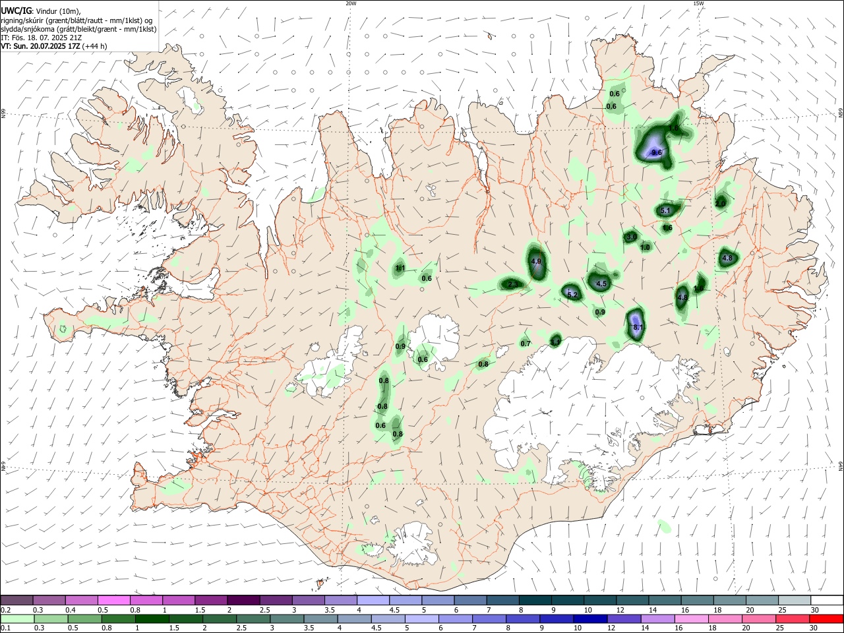Click the 'UWC/IG: Vindur (10m)' title text
The image size is (844, 633).
click(x=40, y=11)
